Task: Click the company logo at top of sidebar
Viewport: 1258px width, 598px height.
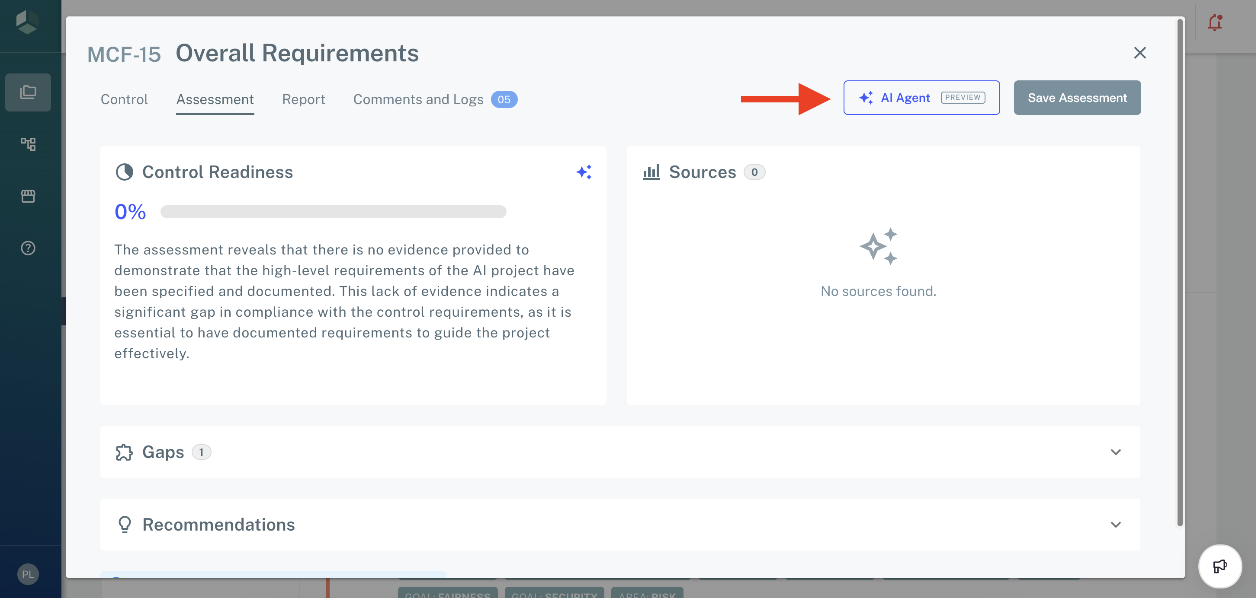Action: point(28,22)
